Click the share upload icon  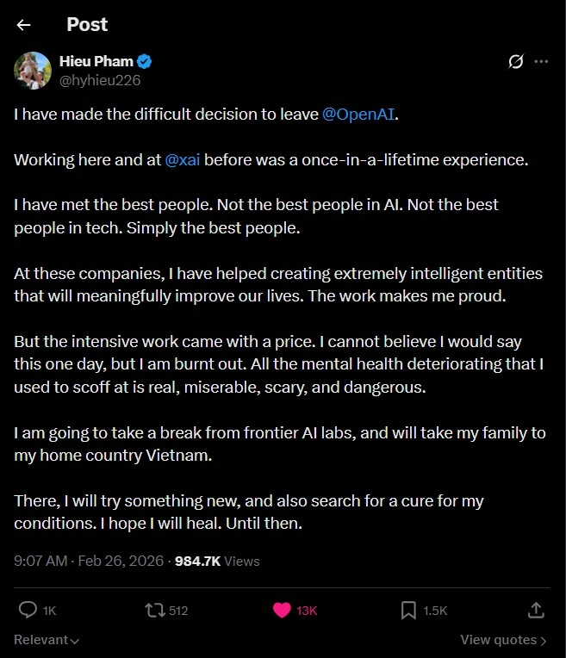[x=535, y=610]
